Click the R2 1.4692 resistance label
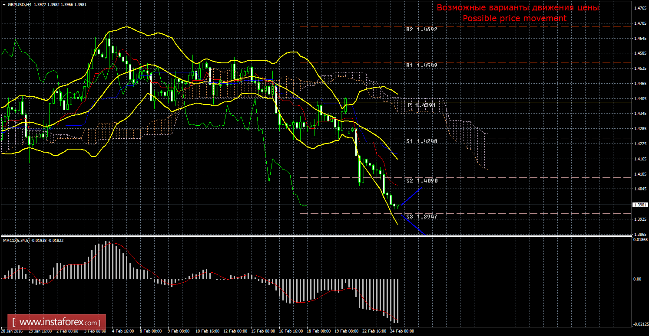Image resolution: width=649 pixels, height=336 pixels. [x=421, y=30]
